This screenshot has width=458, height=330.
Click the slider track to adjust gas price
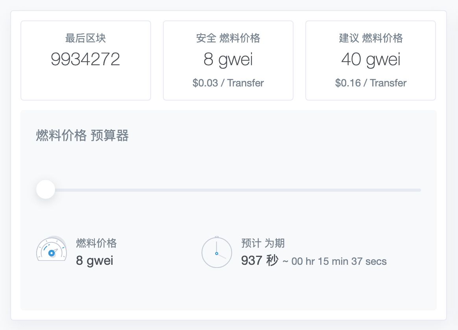point(236,190)
